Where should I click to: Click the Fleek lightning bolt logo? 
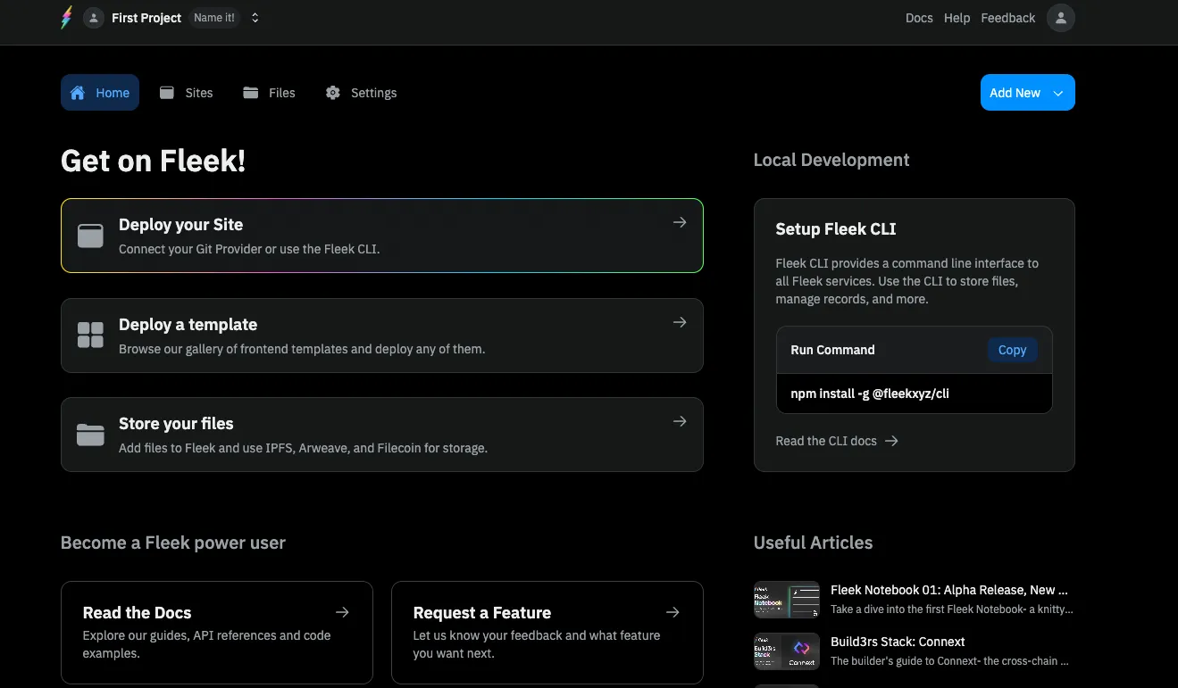point(67,18)
